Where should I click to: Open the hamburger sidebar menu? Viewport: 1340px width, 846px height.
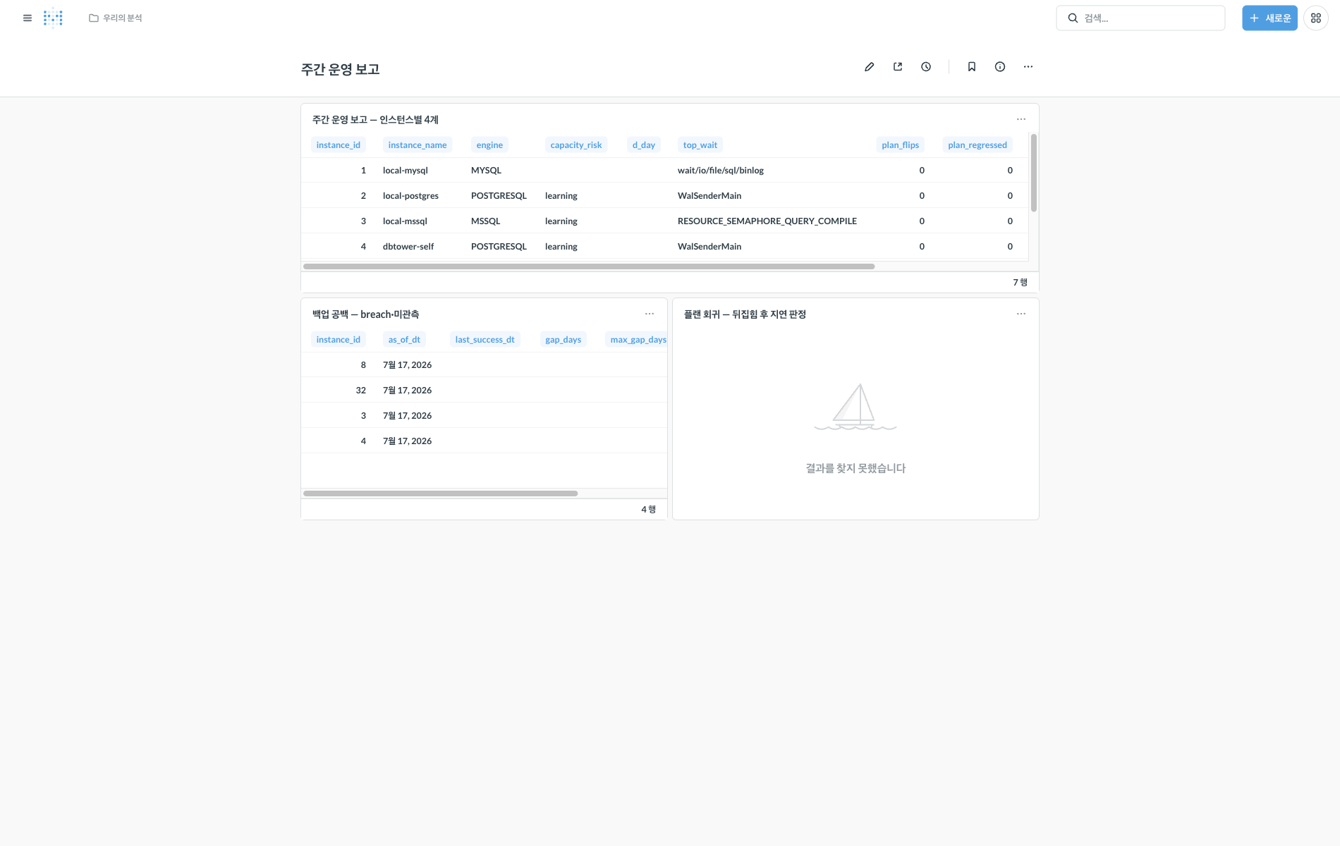(28, 18)
